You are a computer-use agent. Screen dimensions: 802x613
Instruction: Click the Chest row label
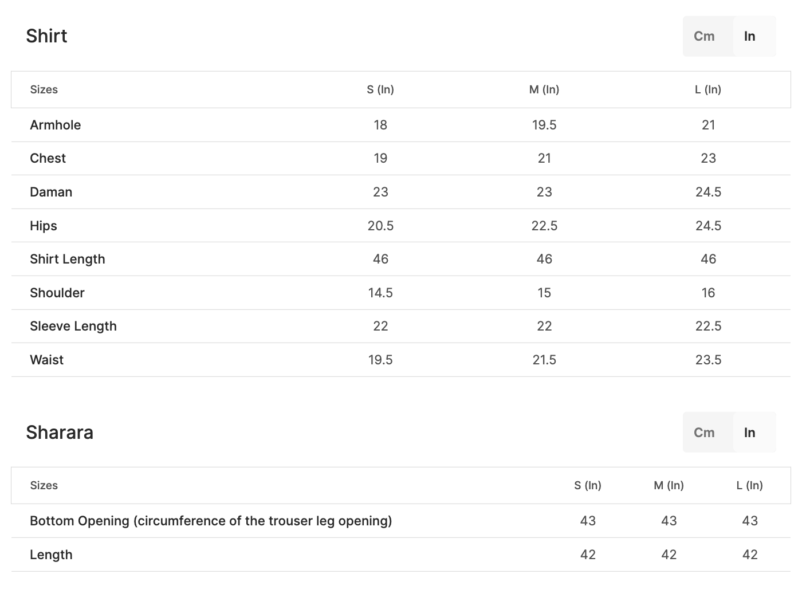coord(48,158)
